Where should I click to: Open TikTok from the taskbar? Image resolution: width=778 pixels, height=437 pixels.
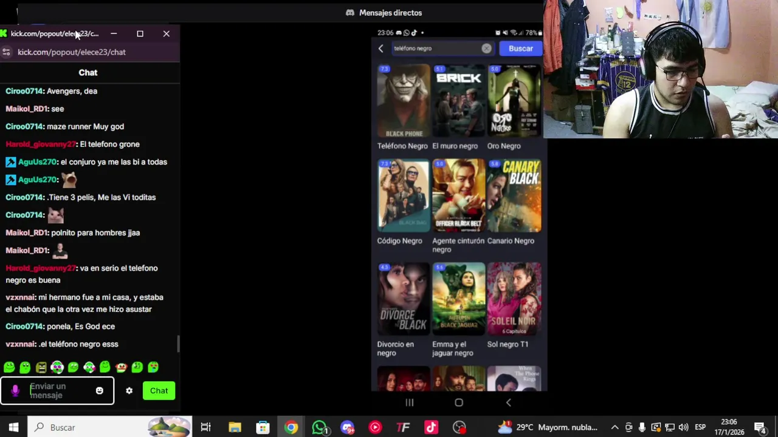pos(431,427)
